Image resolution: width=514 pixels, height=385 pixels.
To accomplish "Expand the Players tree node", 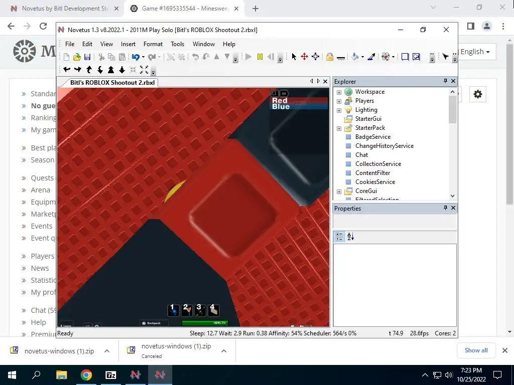I will point(339,101).
